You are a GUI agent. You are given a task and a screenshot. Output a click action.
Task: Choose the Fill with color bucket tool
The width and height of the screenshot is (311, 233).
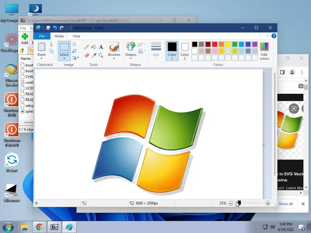[94, 47]
